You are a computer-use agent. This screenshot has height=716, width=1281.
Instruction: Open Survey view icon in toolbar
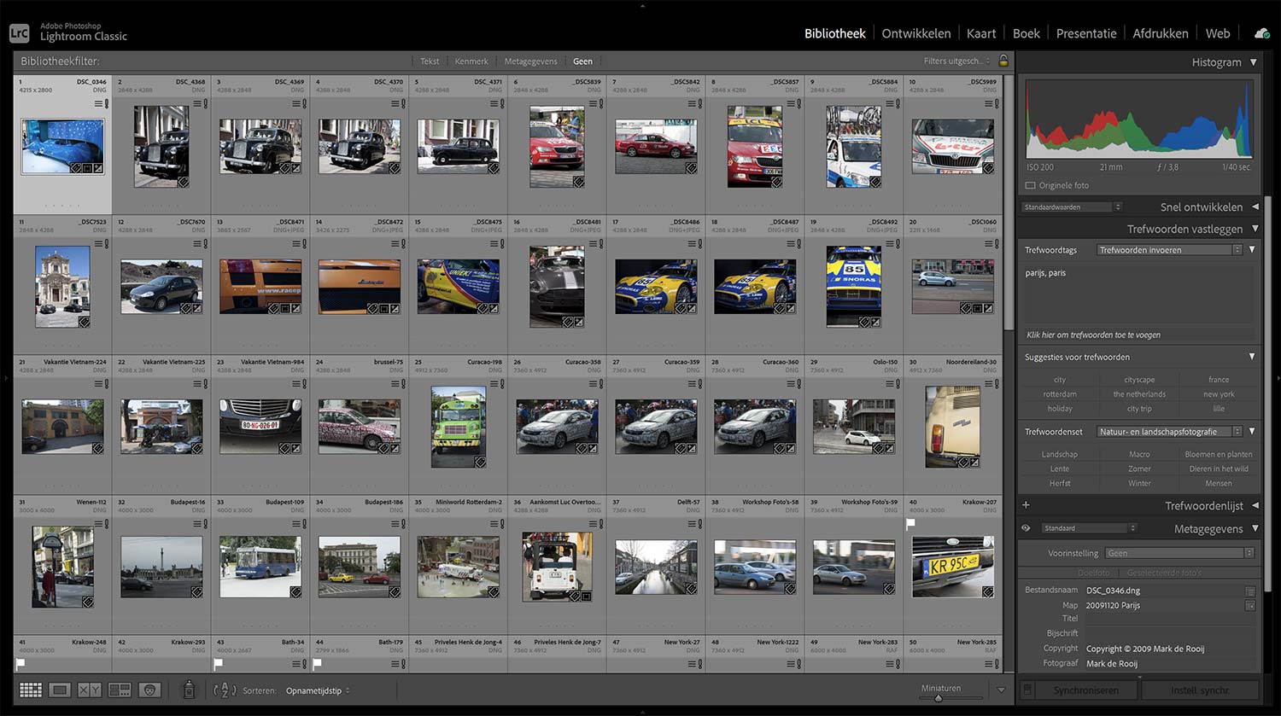point(120,690)
